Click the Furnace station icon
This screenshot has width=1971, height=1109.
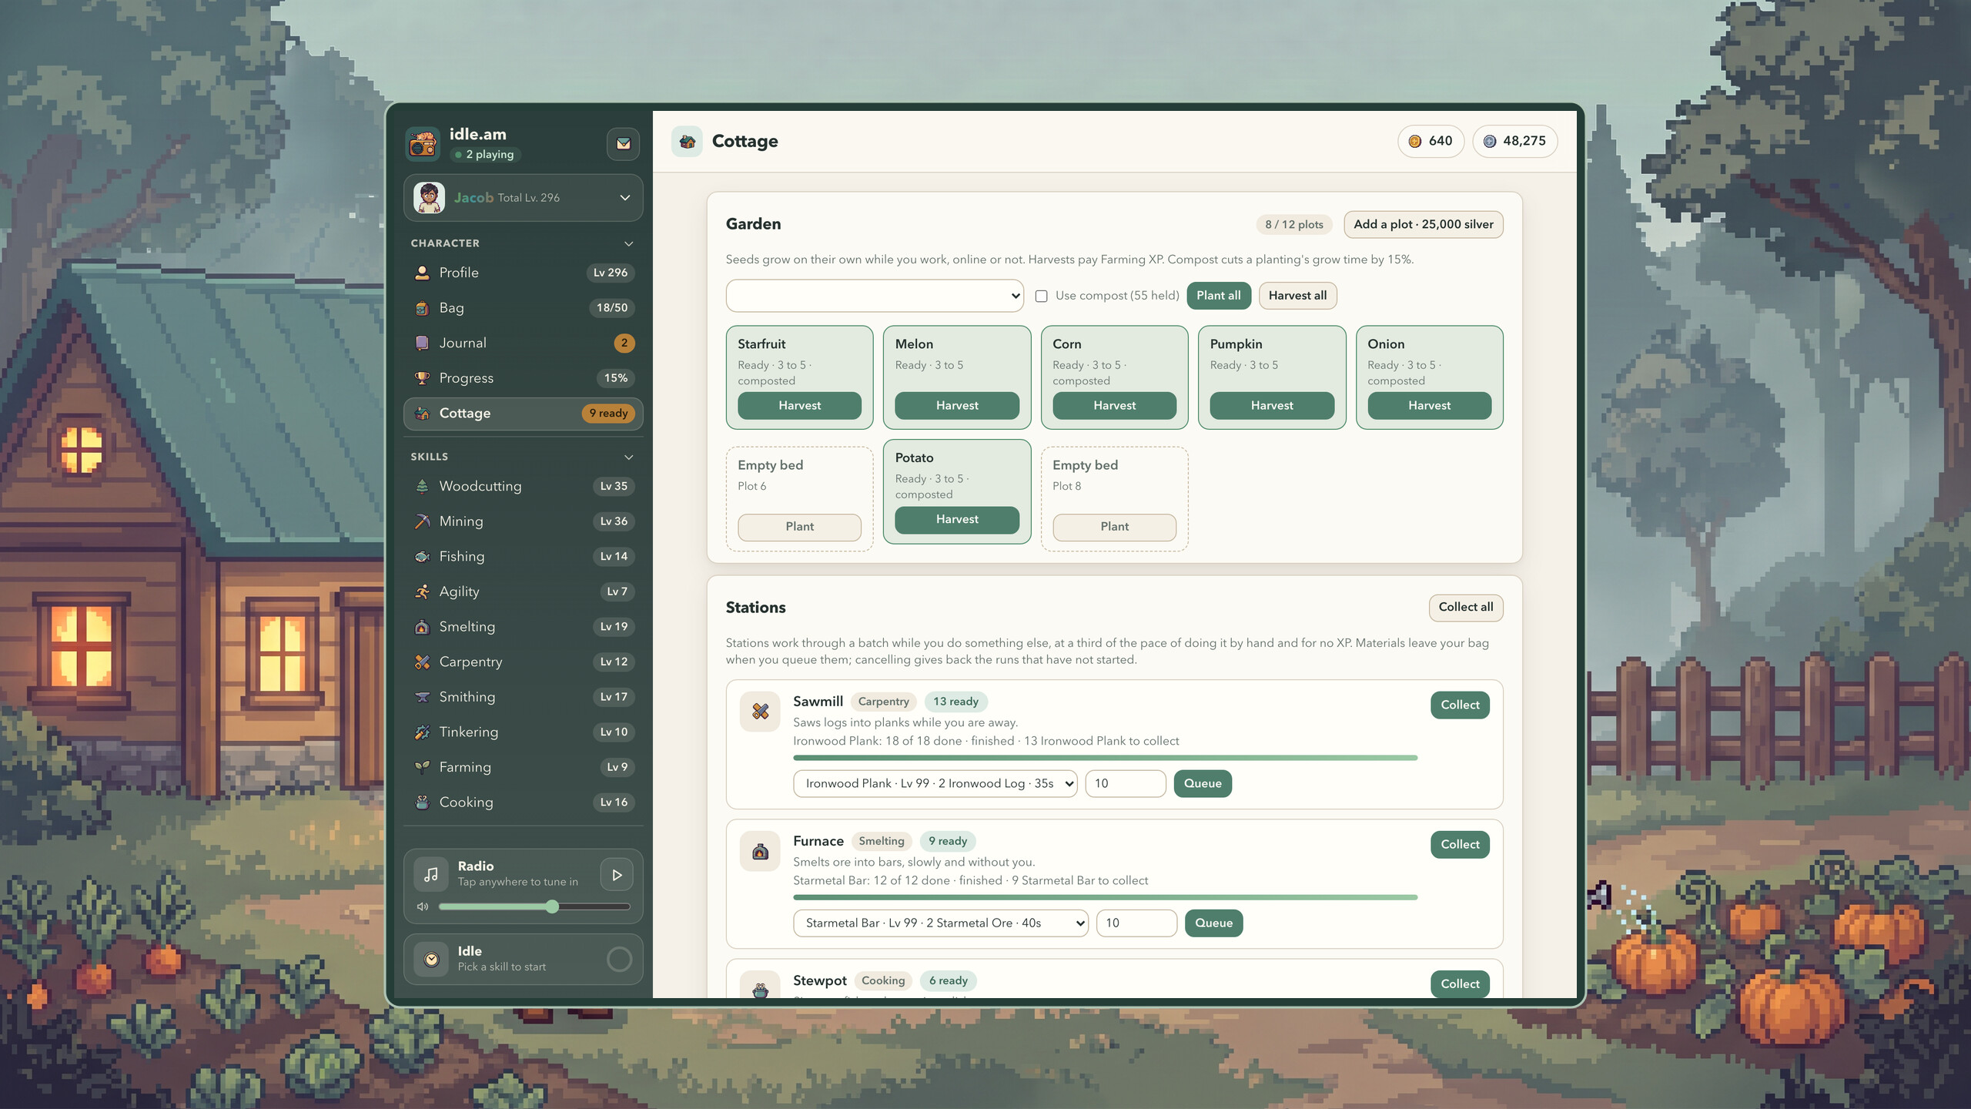point(760,851)
